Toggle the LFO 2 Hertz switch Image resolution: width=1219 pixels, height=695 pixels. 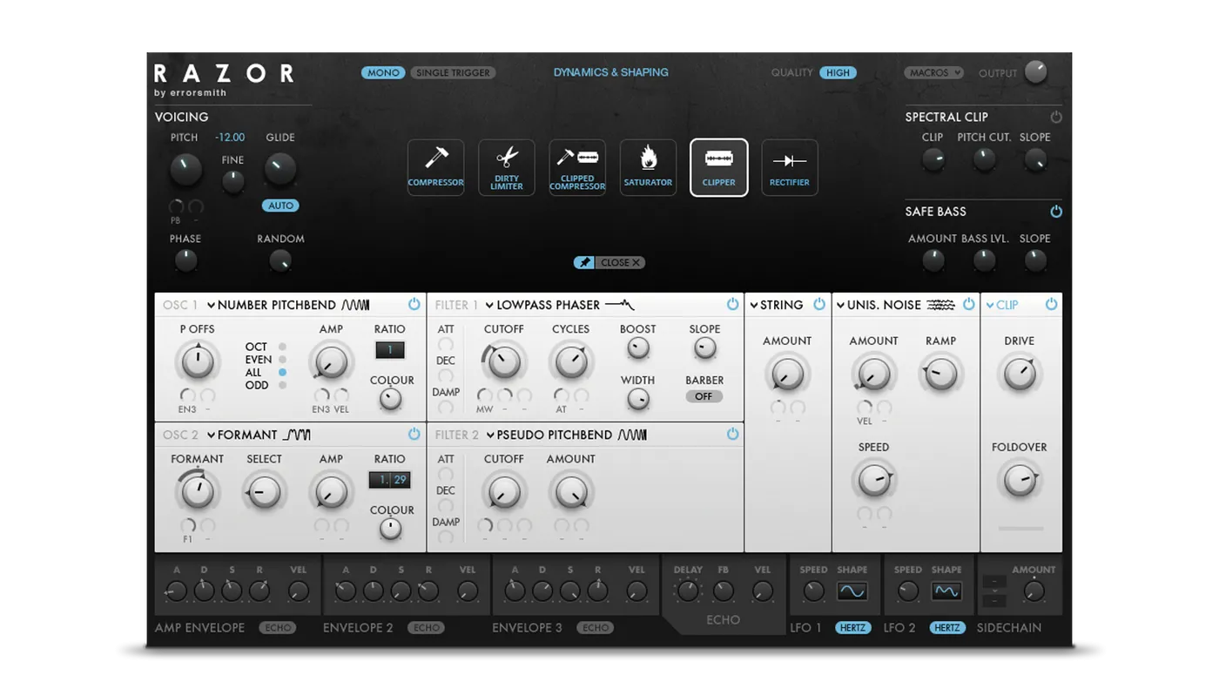tap(947, 628)
